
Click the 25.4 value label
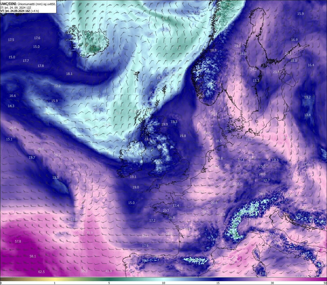(13, 128)
